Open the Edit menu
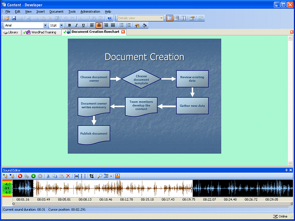The height and width of the screenshot is (221, 295). point(18,12)
